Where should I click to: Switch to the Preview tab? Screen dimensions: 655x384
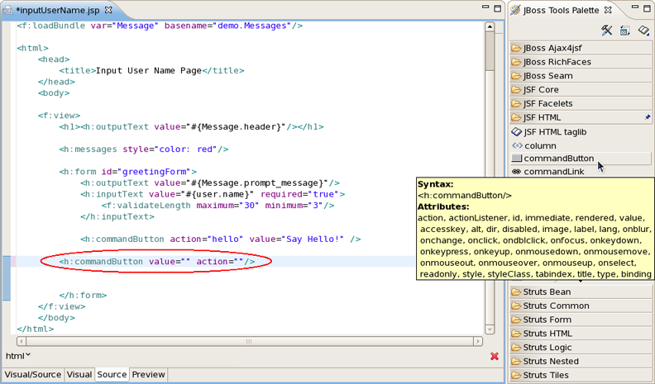pos(148,374)
